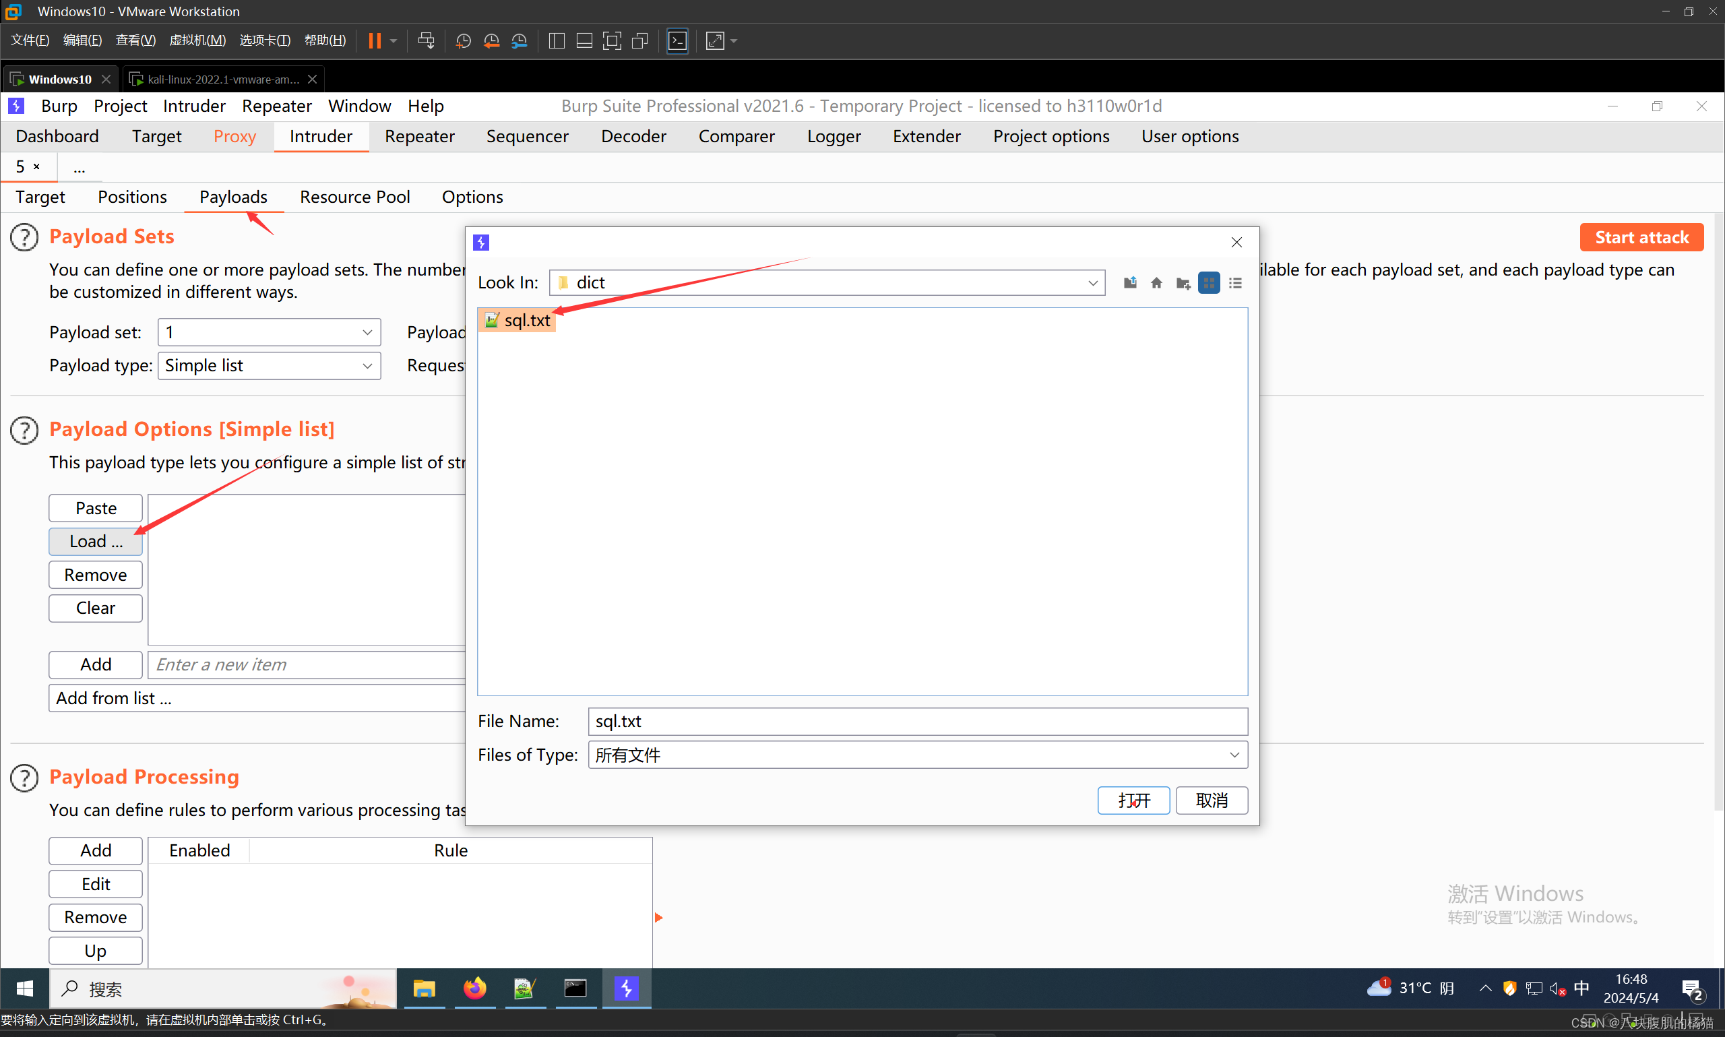Click the file browser home navigation icon
Viewport: 1725px width, 1037px height.
[1156, 282]
